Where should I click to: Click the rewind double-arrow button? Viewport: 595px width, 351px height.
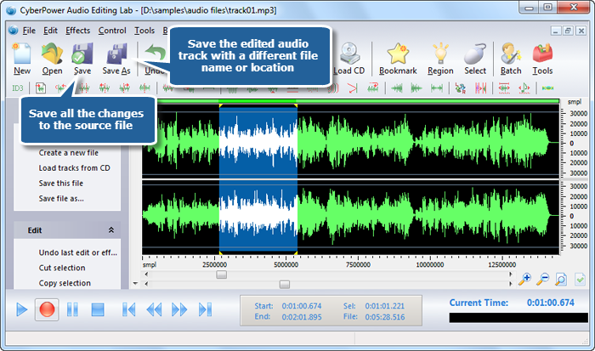(x=154, y=309)
